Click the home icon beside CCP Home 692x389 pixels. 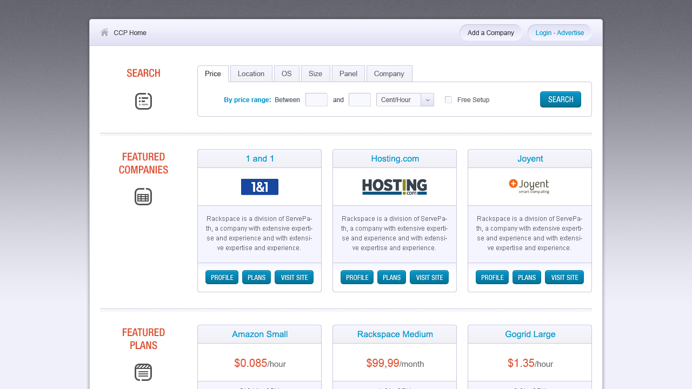click(x=104, y=32)
